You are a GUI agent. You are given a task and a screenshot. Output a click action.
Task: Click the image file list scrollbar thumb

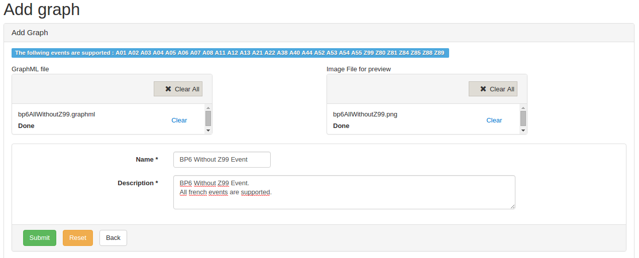523,118
